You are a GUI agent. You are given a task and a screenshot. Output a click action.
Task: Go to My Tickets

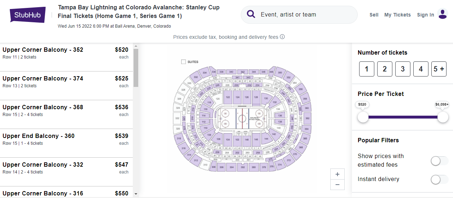[397, 15]
